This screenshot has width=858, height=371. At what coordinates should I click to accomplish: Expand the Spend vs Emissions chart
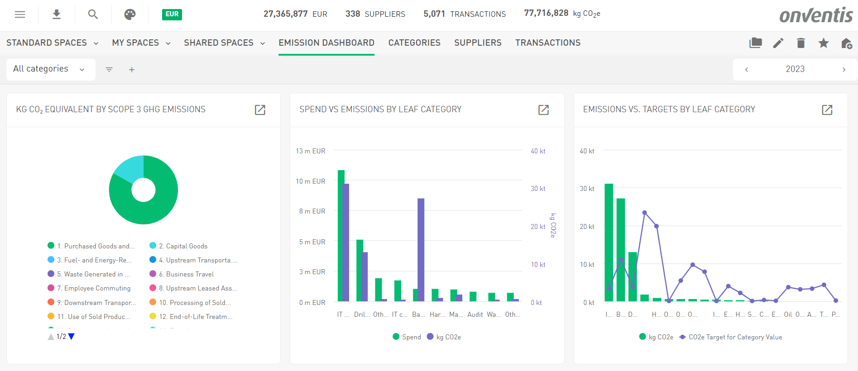point(543,109)
